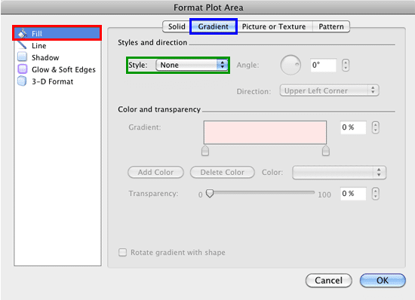Click the gradient preview color bar
Viewport: 415px width, 300px height.
265,133
